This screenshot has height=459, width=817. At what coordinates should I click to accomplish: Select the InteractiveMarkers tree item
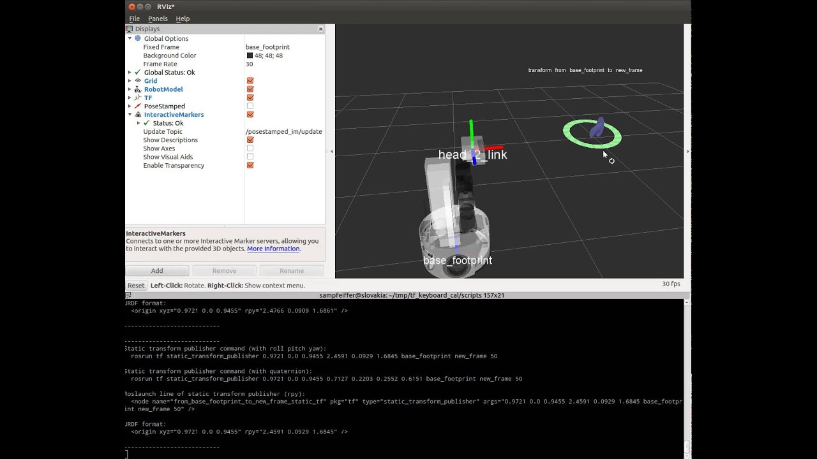(x=174, y=115)
